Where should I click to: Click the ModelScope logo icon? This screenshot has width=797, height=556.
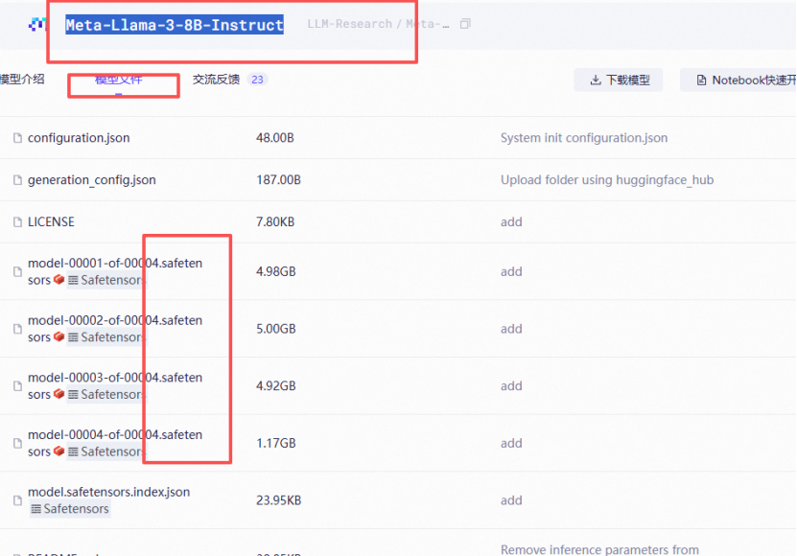tap(36, 24)
